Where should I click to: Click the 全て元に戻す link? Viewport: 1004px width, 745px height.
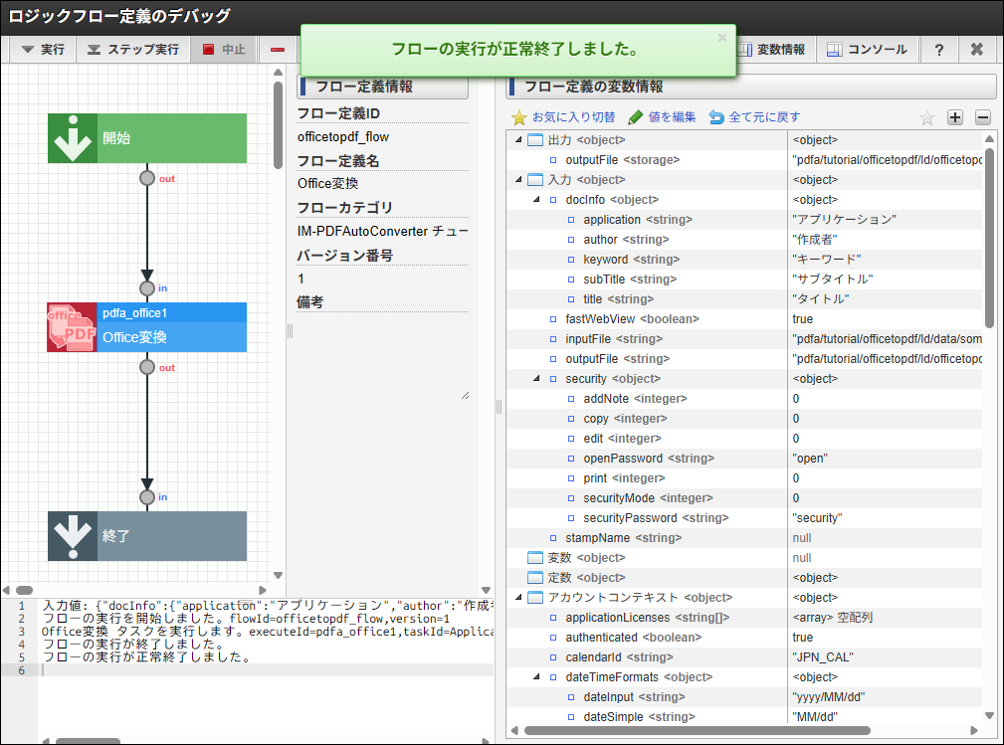pos(754,117)
